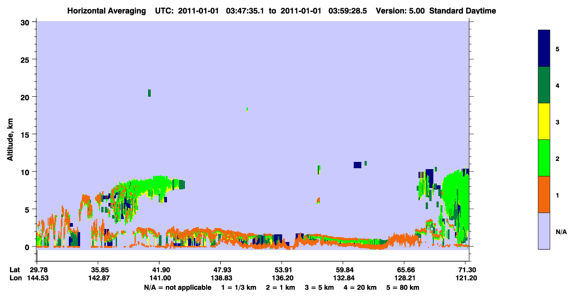Click the colorbar label '5'
The height and width of the screenshot is (300, 585).
(558, 49)
